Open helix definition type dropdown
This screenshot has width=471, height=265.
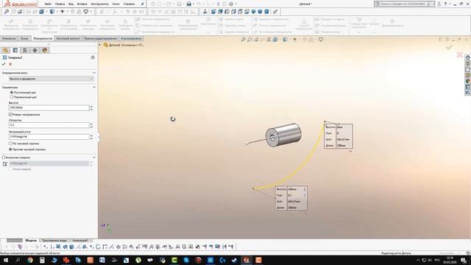pyautogui.click(x=51, y=79)
